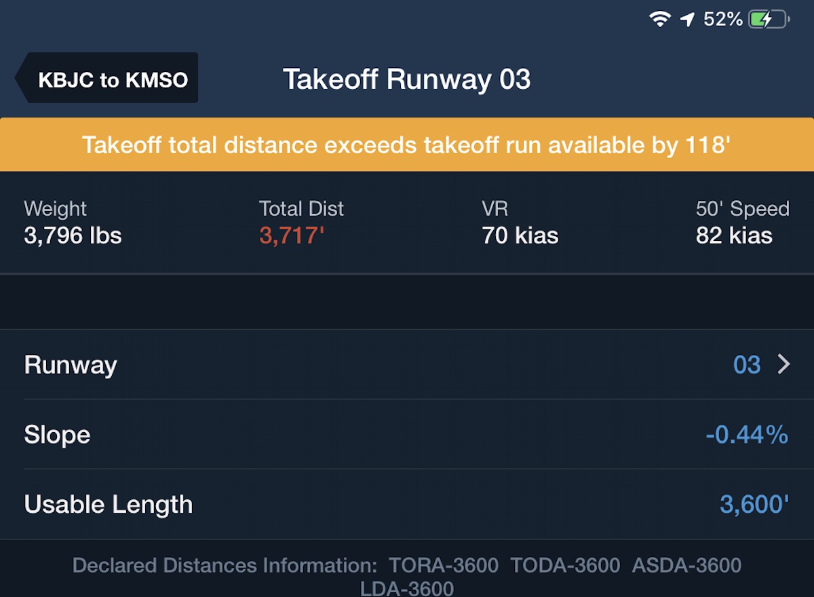Tap the 50' Speed 82 kias readout

point(743,223)
